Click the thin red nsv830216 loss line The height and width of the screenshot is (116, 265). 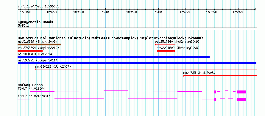pos(146,69)
